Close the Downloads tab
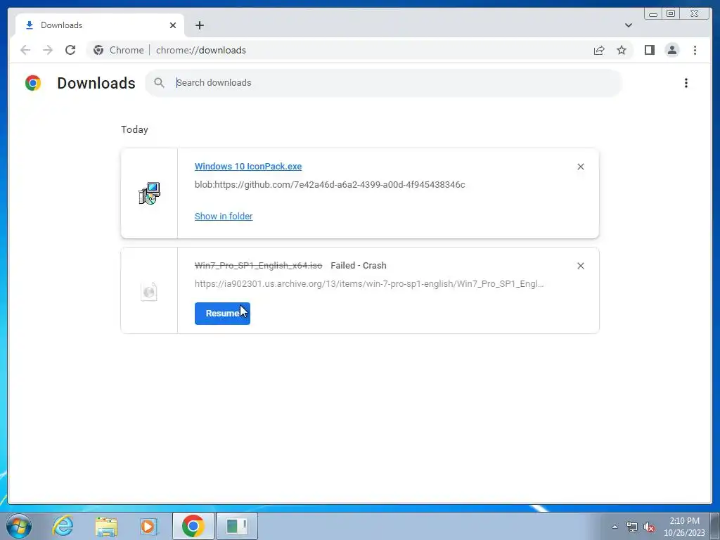Viewport: 720px width, 540px height. coord(173,25)
